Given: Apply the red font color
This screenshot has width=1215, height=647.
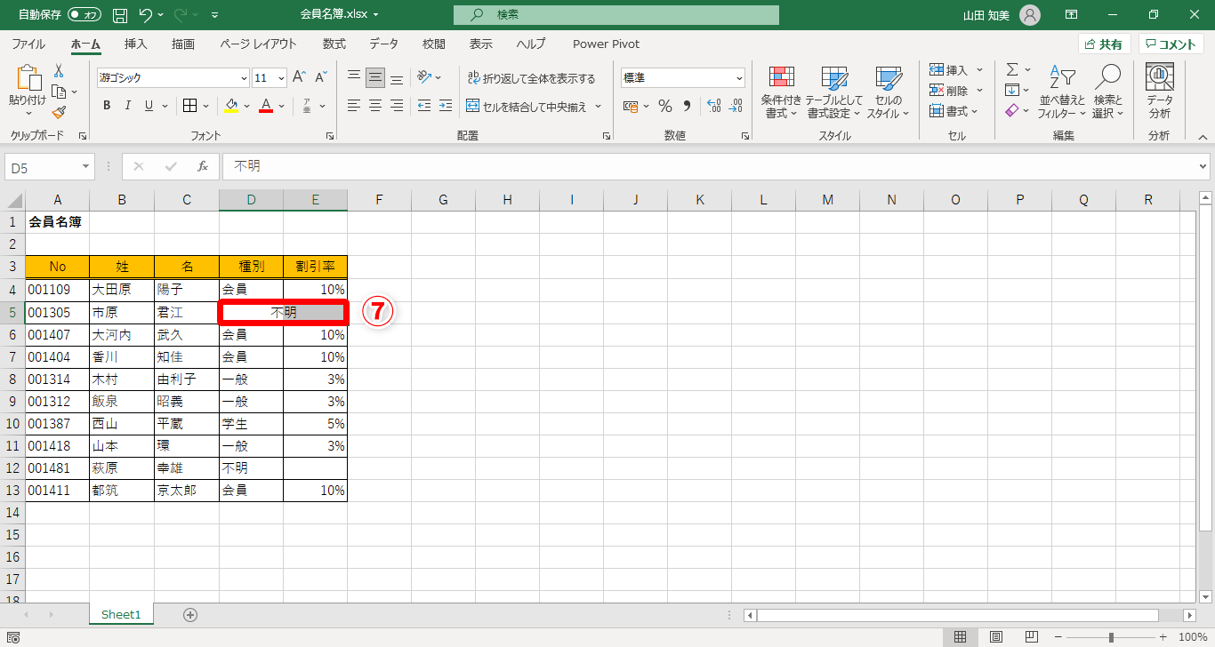Looking at the screenshot, I should click(265, 106).
